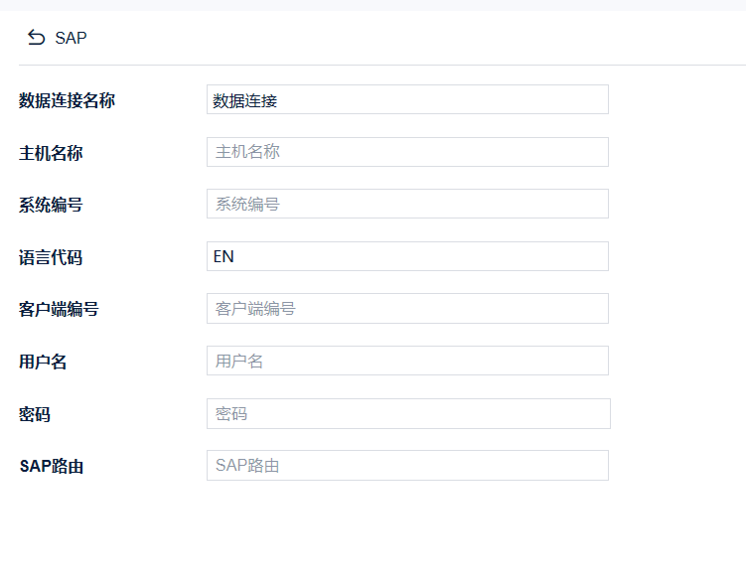Click the gray strip at top of page
This screenshot has height=585, width=746.
coord(373,5)
